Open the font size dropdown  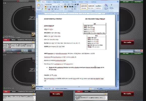60,5
